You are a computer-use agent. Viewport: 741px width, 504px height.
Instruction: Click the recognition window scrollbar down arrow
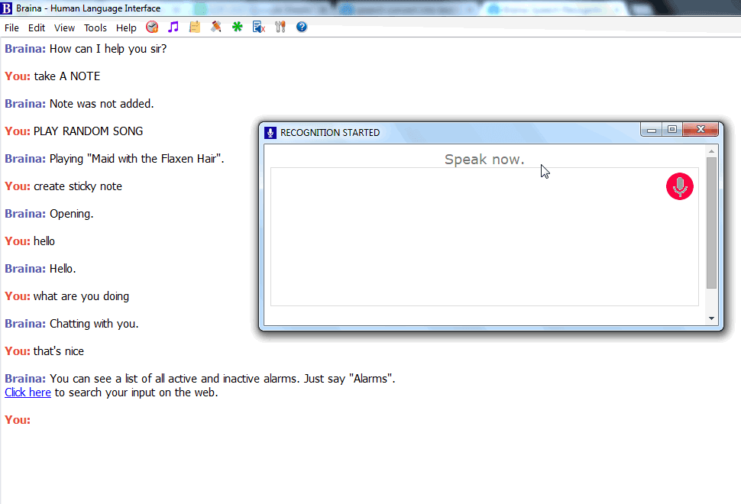pos(711,318)
